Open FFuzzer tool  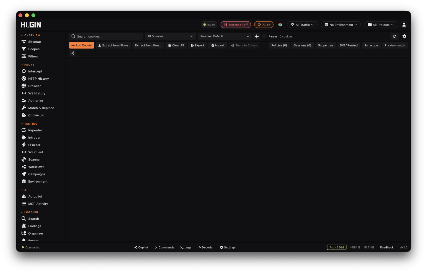34,145
